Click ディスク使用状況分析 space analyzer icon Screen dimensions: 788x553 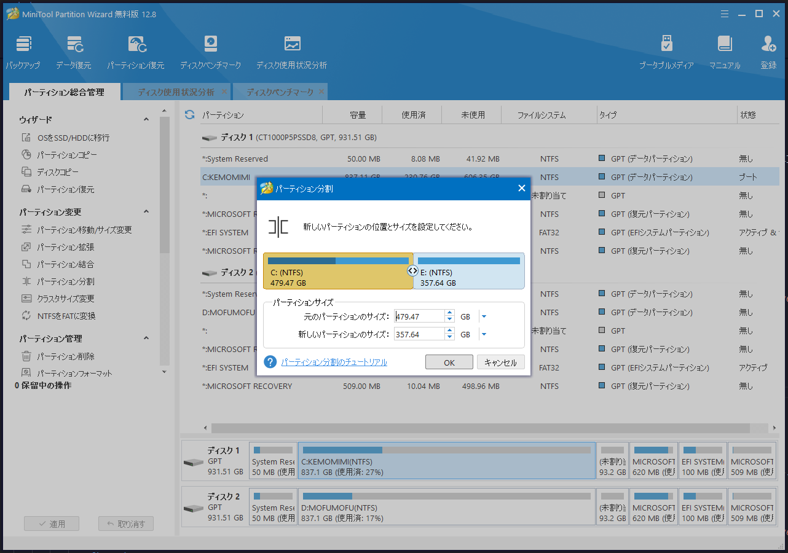click(x=291, y=45)
